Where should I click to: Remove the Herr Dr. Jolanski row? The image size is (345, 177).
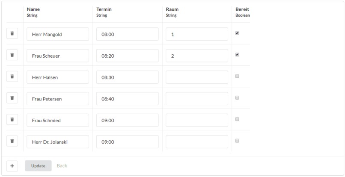point(12,141)
